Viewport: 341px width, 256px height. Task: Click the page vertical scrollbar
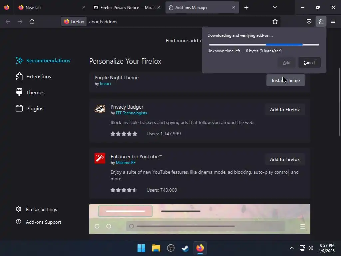[x=340, y=102]
